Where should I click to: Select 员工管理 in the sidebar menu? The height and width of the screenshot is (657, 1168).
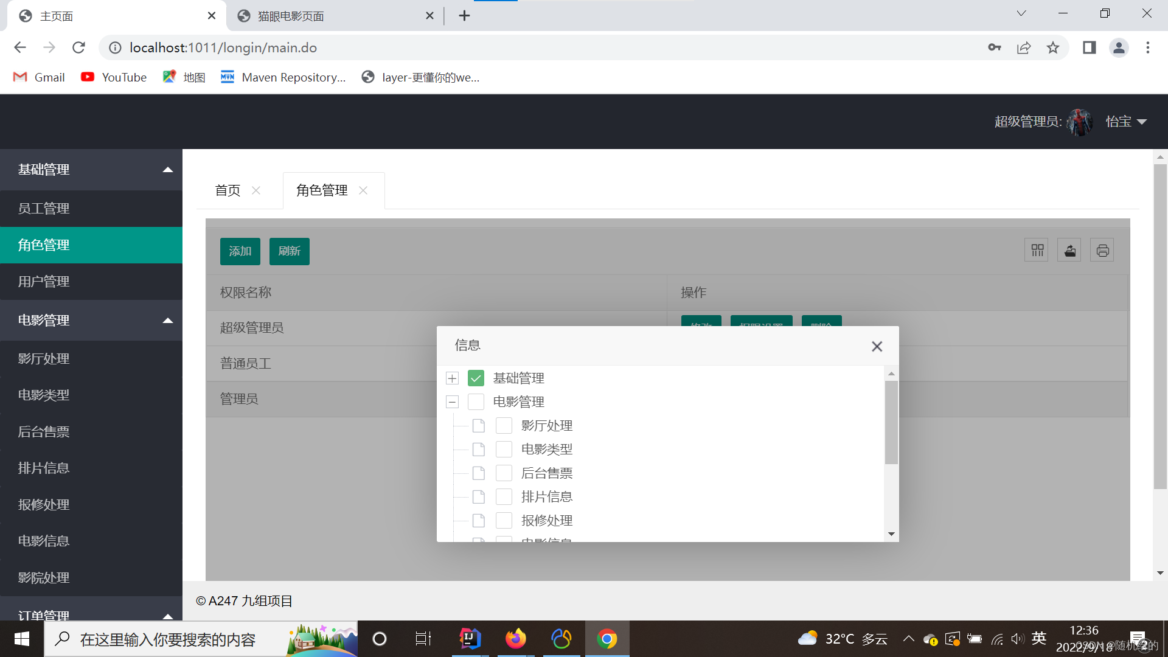[x=44, y=209]
